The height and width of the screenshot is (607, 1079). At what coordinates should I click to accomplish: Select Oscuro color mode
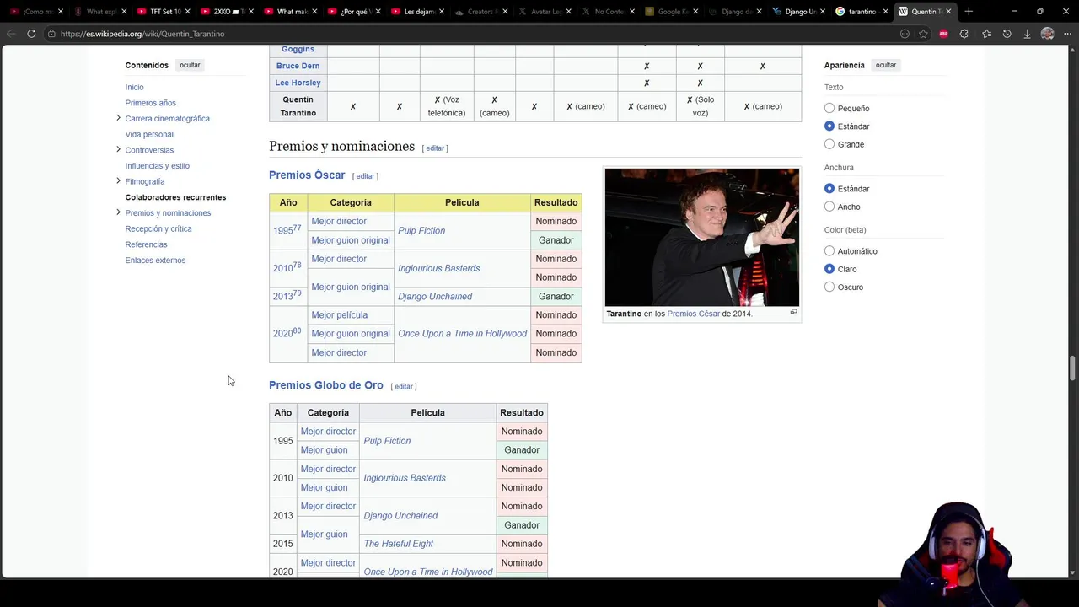click(x=829, y=287)
